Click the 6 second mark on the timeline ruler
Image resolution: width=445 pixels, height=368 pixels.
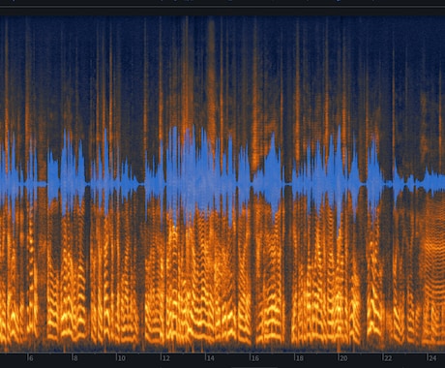(x=31, y=358)
